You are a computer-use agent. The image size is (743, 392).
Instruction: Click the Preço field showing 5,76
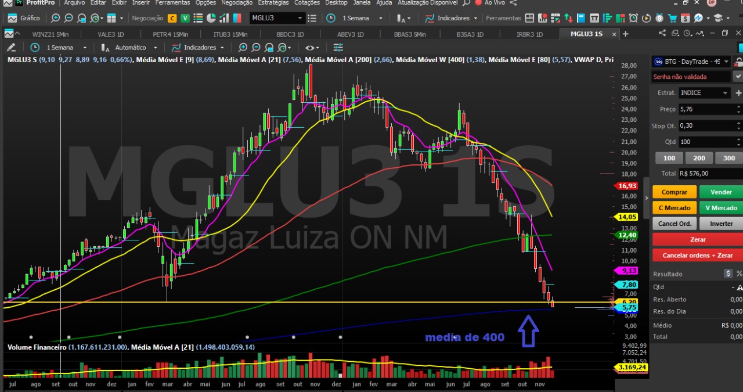click(x=710, y=109)
